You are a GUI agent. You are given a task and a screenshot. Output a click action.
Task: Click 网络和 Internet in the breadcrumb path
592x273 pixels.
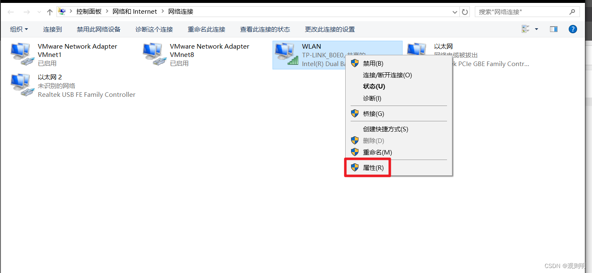(135, 12)
